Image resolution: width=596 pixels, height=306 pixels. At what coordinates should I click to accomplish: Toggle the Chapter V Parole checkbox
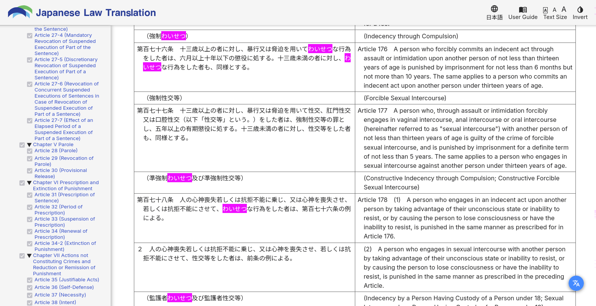(x=22, y=145)
